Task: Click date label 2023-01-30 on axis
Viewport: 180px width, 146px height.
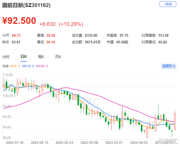Action: pos(15,143)
